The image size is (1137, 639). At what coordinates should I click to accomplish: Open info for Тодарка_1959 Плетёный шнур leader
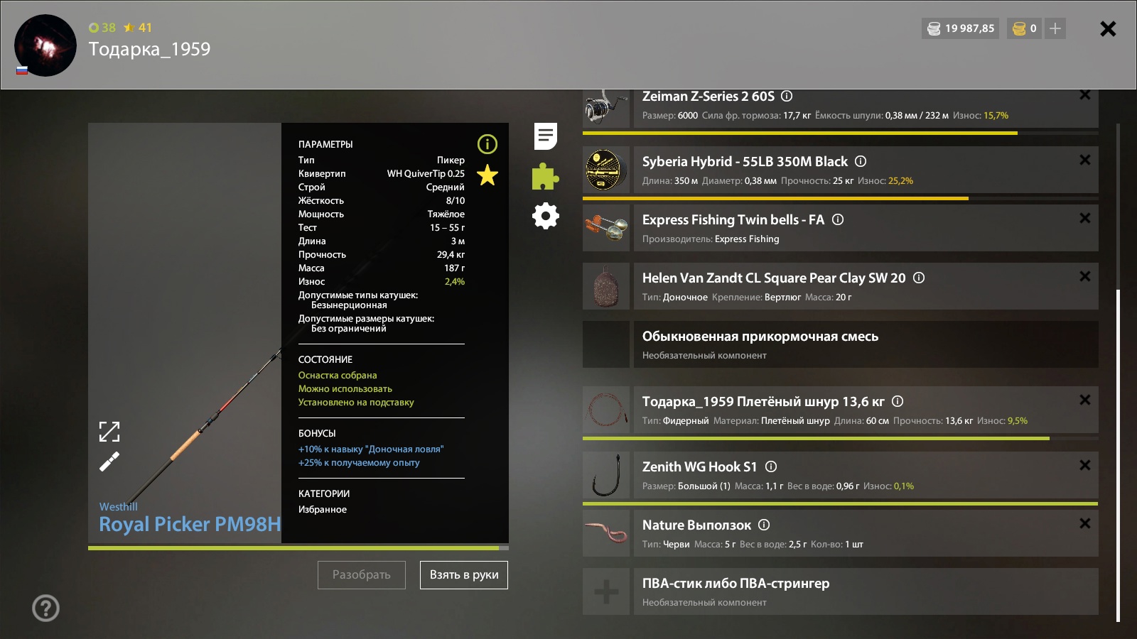point(898,401)
